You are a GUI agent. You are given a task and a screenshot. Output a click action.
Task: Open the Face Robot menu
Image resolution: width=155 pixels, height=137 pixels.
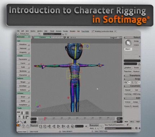pos(85,31)
